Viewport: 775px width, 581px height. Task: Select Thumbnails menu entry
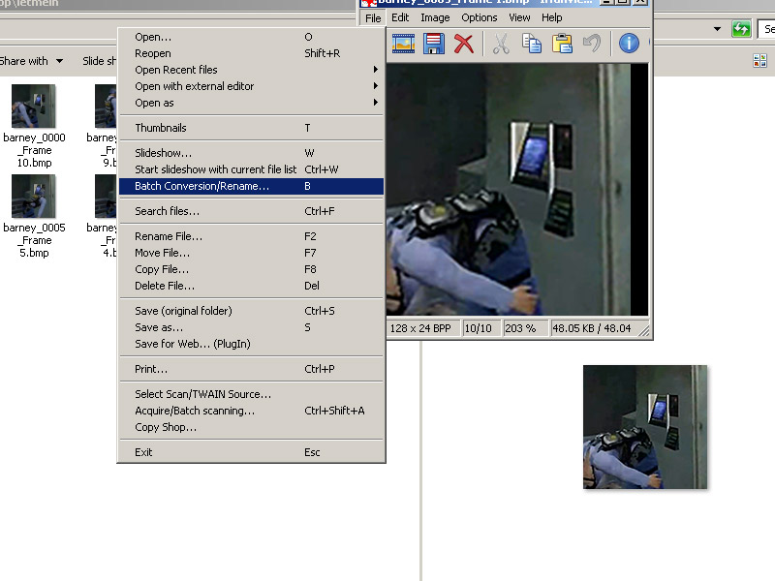[x=251, y=128]
